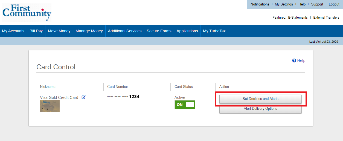Click the Action column header
Screen dimensions: 343x141
point(224,87)
